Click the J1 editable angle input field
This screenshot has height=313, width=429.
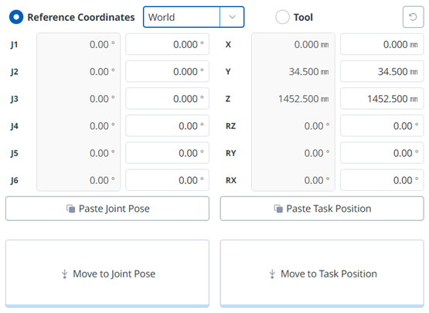click(x=168, y=44)
